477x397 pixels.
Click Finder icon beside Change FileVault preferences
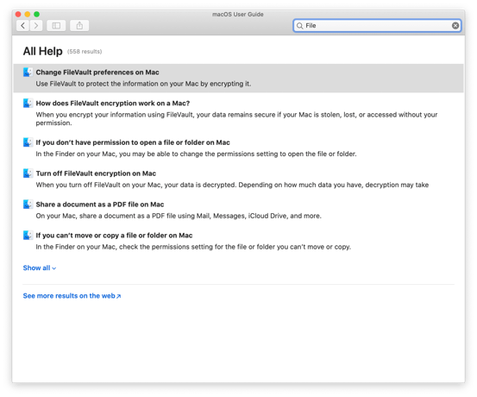[28, 72]
